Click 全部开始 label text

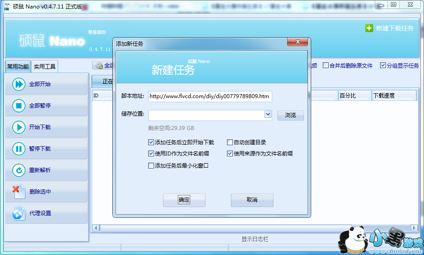tap(40, 84)
